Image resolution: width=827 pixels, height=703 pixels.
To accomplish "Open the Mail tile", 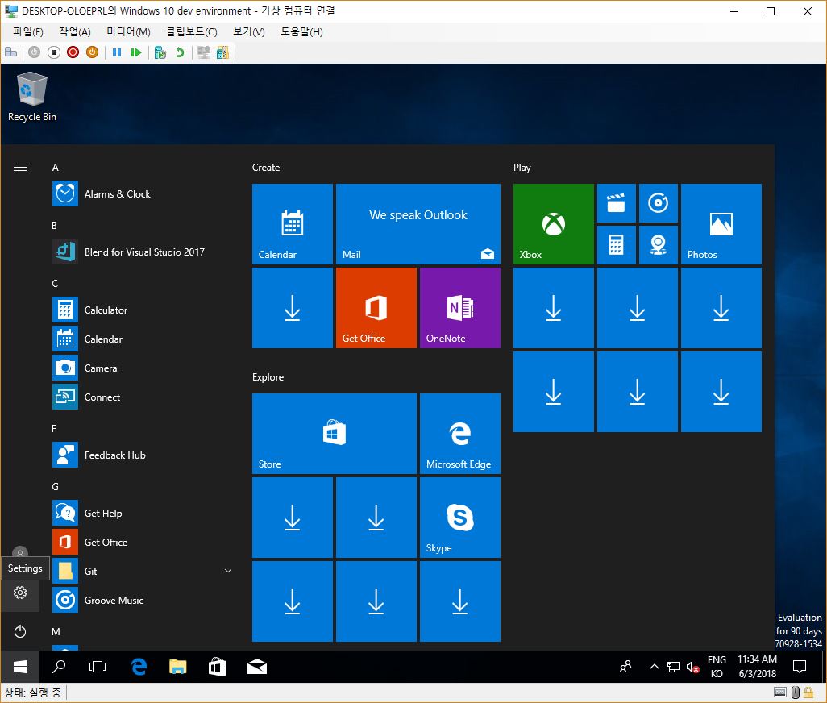I will point(418,223).
